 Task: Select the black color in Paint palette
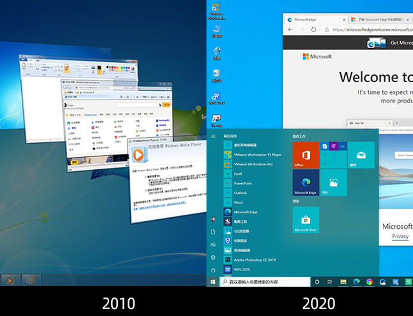108,67
